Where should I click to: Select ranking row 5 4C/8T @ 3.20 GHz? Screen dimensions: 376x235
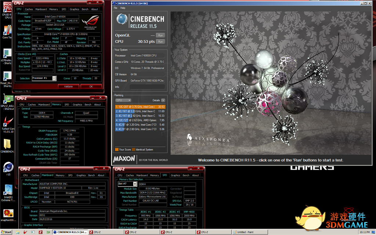pyautogui.click(x=140, y=125)
